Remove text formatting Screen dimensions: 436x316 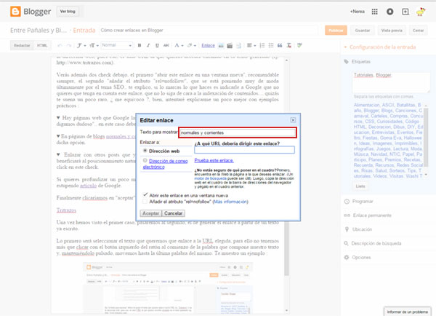click(x=289, y=45)
